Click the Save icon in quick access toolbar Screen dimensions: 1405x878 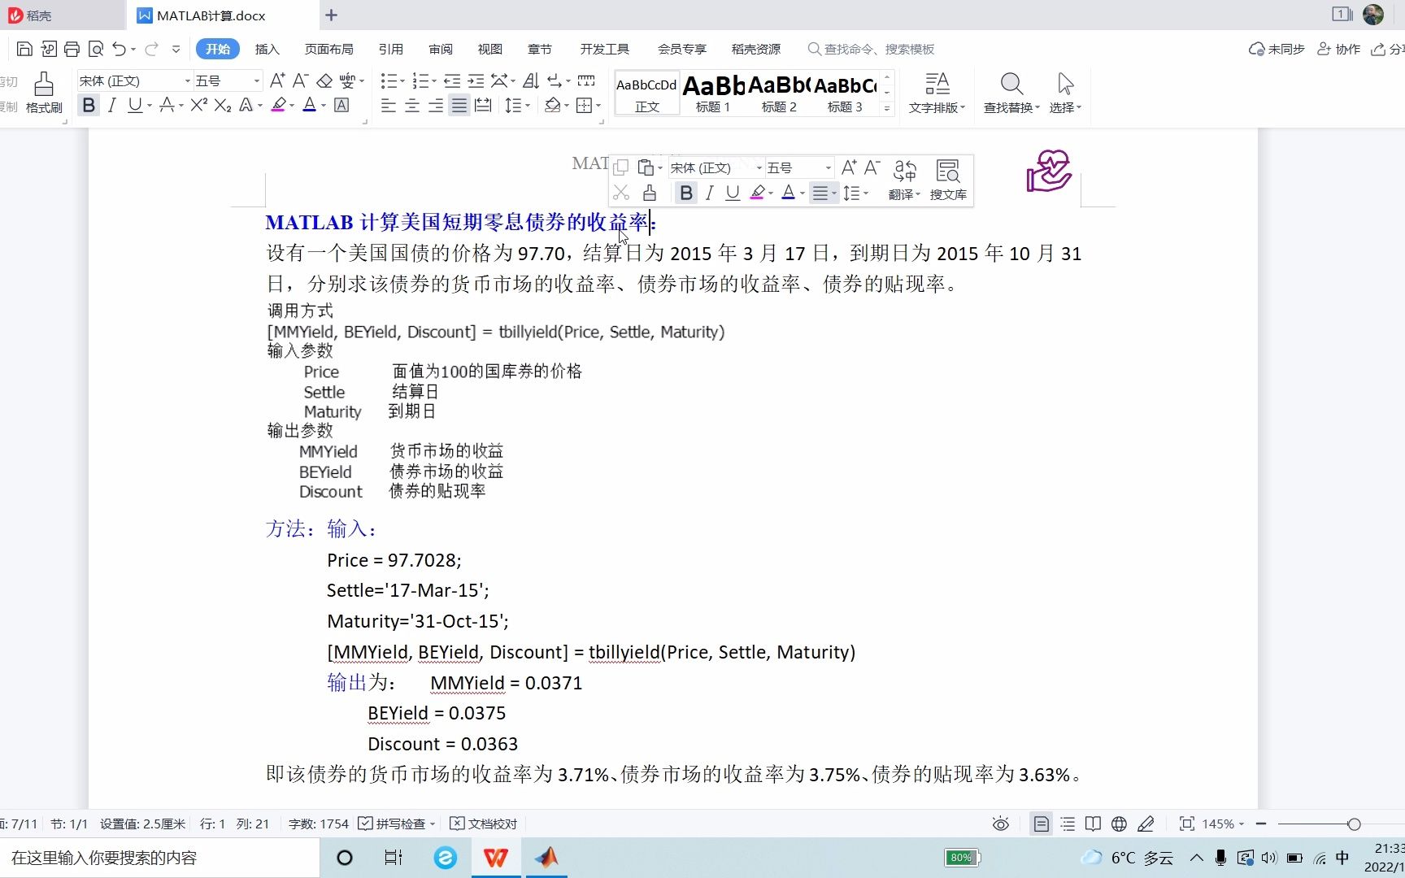coord(24,49)
